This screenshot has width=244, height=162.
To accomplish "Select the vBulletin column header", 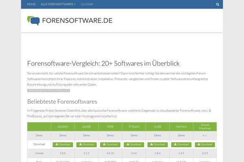I will 63,127.
